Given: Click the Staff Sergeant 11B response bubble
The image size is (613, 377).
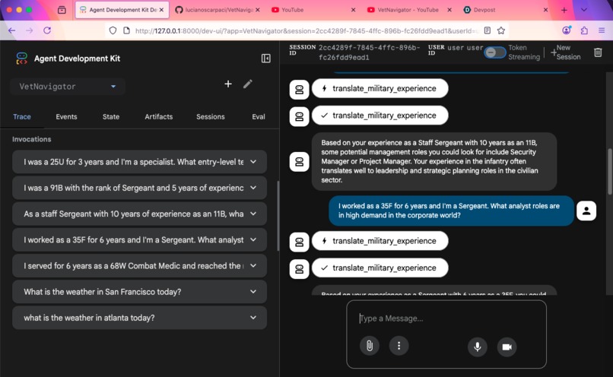Looking at the screenshot, I should click(434, 161).
